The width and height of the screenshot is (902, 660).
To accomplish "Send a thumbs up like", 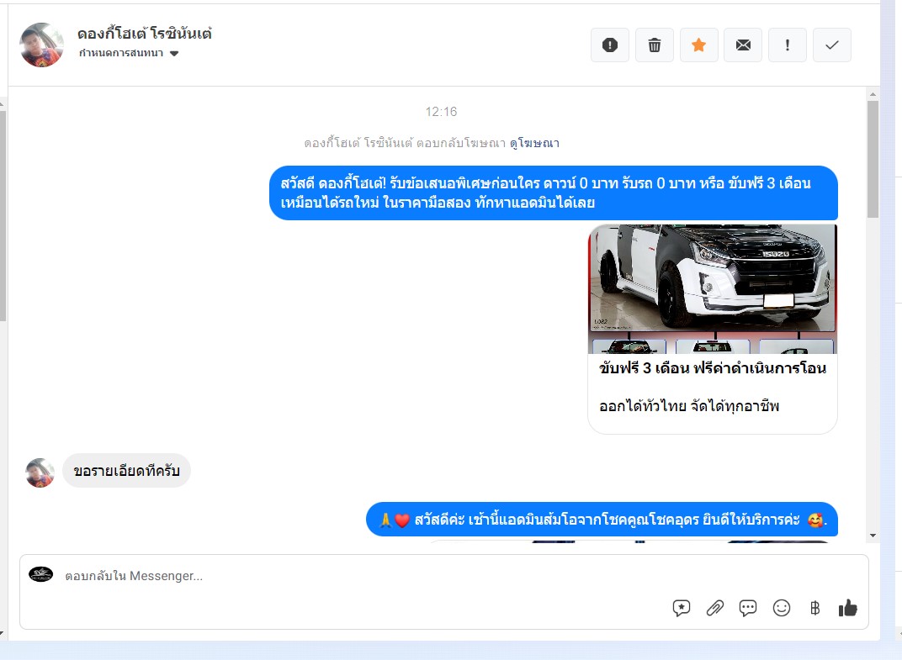I will (848, 608).
